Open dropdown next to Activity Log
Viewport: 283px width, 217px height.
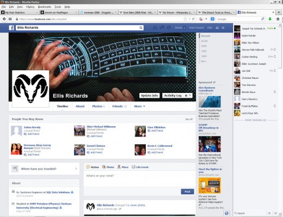coord(188,96)
